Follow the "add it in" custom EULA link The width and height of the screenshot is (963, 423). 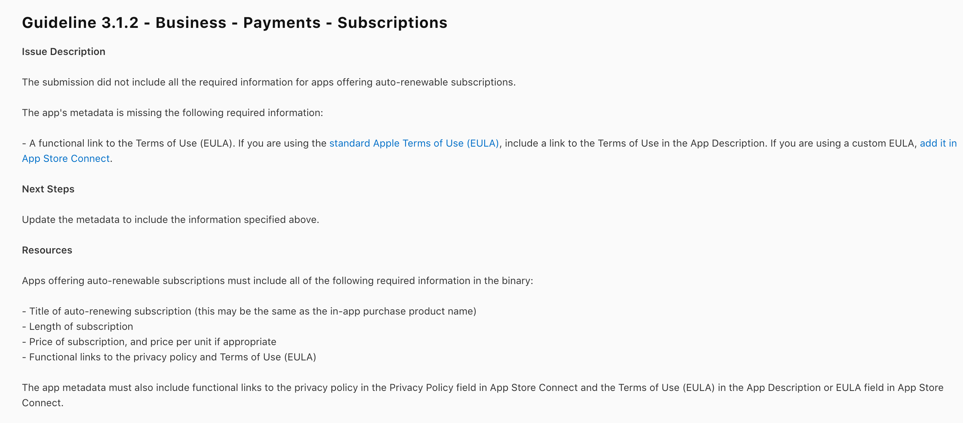(938, 144)
